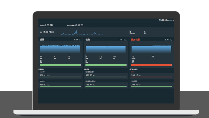This screenshot has width=209, height=118.
Task: Open the red 服务路径 panel header
Action: click(x=135, y=40)
